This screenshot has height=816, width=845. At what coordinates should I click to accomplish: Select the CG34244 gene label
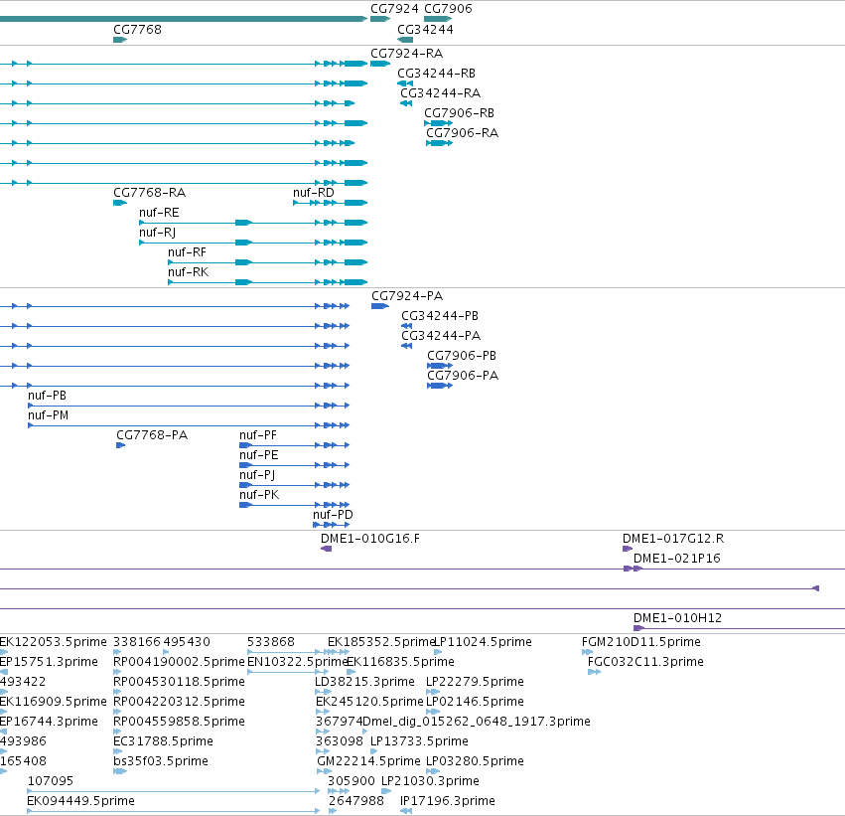click(x=425, y=30)
